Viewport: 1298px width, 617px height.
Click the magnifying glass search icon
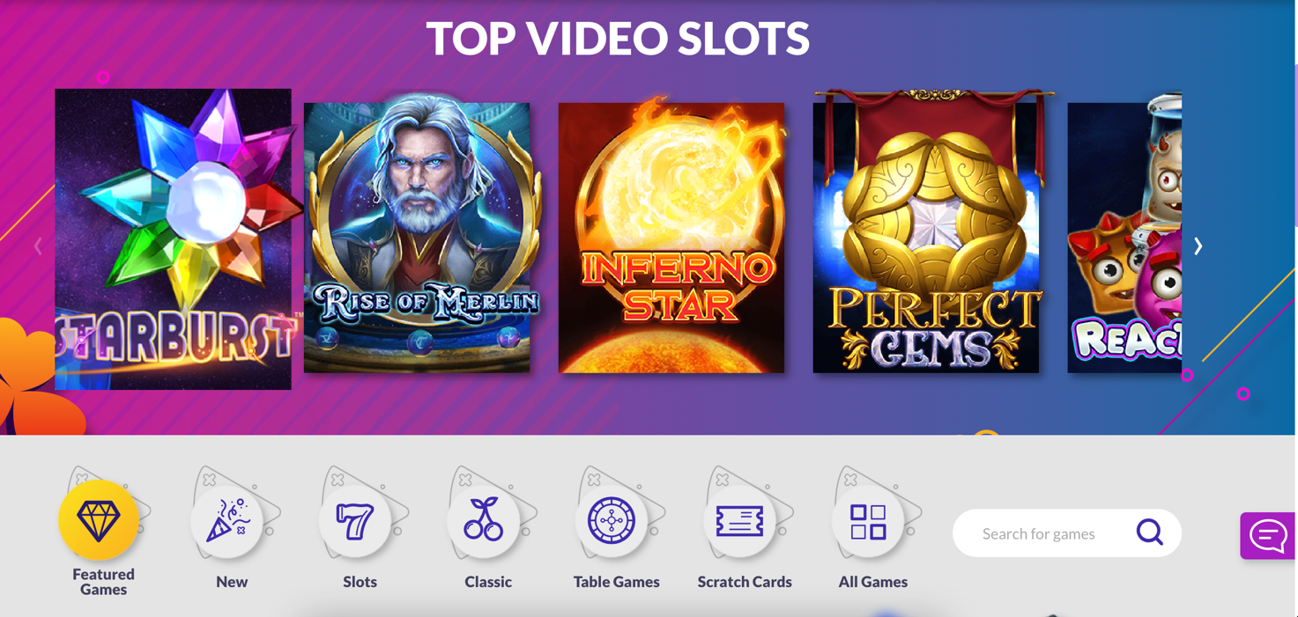click(1149, 533)
